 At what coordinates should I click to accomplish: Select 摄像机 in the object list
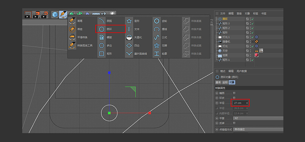[226, 41]
